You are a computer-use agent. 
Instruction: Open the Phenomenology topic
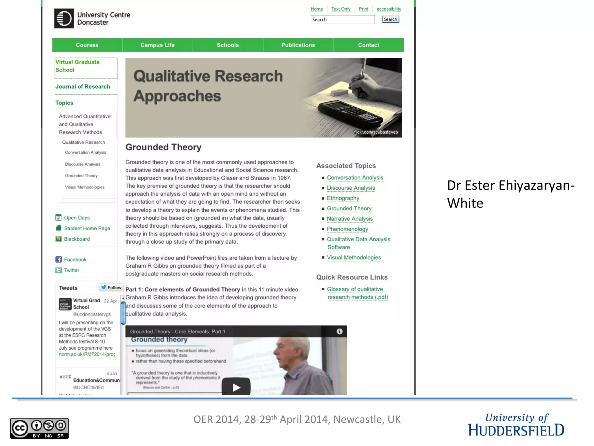pos(347,229)
